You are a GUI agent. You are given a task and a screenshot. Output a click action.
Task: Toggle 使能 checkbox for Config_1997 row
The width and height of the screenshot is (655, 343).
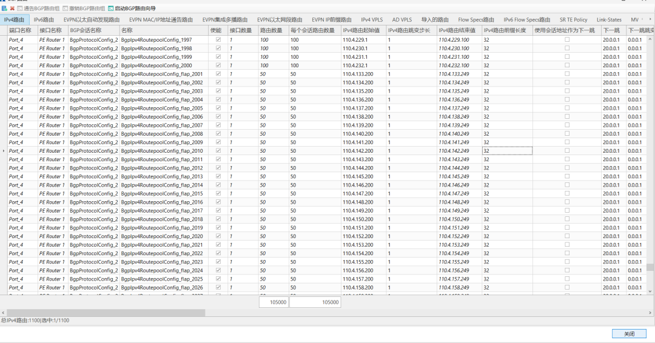point(218,39)
